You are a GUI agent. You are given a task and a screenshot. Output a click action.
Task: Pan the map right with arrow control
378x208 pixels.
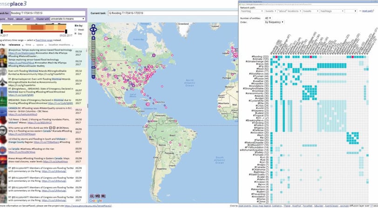pyautogui.click(x=96, y=30)
